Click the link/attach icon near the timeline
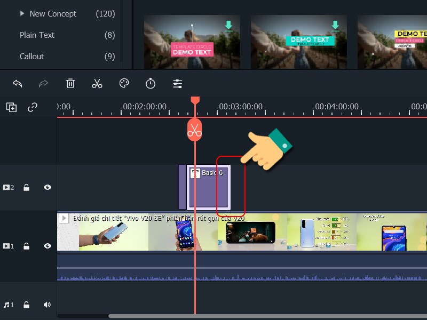The height and width of the screenshot is (320, 427). 33,107
